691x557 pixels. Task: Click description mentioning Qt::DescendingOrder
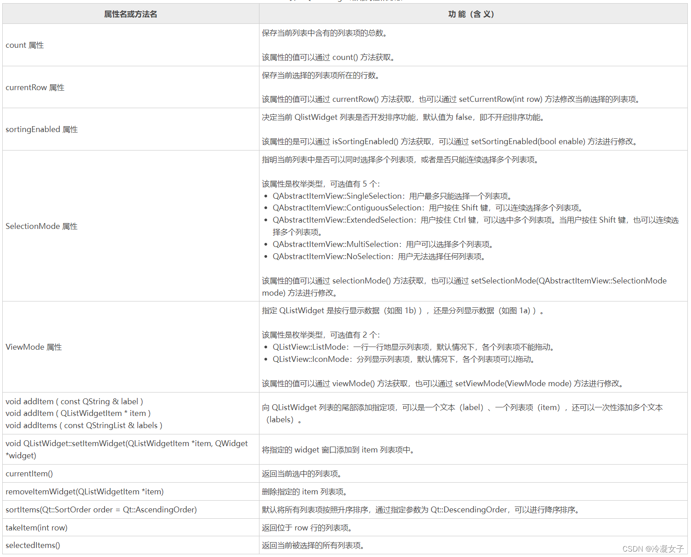422,510
